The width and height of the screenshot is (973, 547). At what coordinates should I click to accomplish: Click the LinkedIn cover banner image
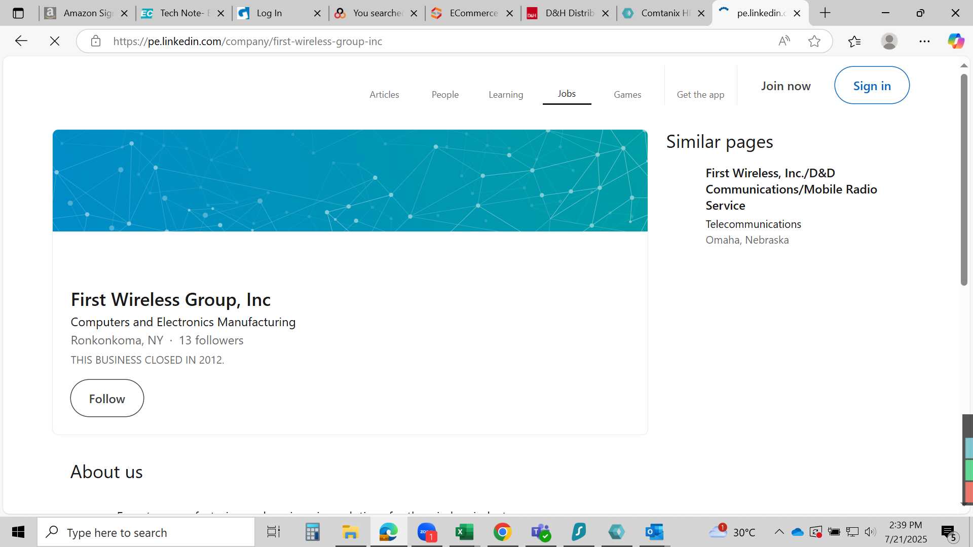tap(350, 180)
